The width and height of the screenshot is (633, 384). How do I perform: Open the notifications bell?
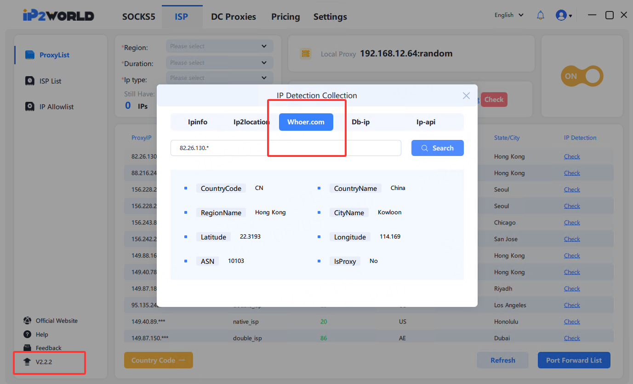click(541, 15)
